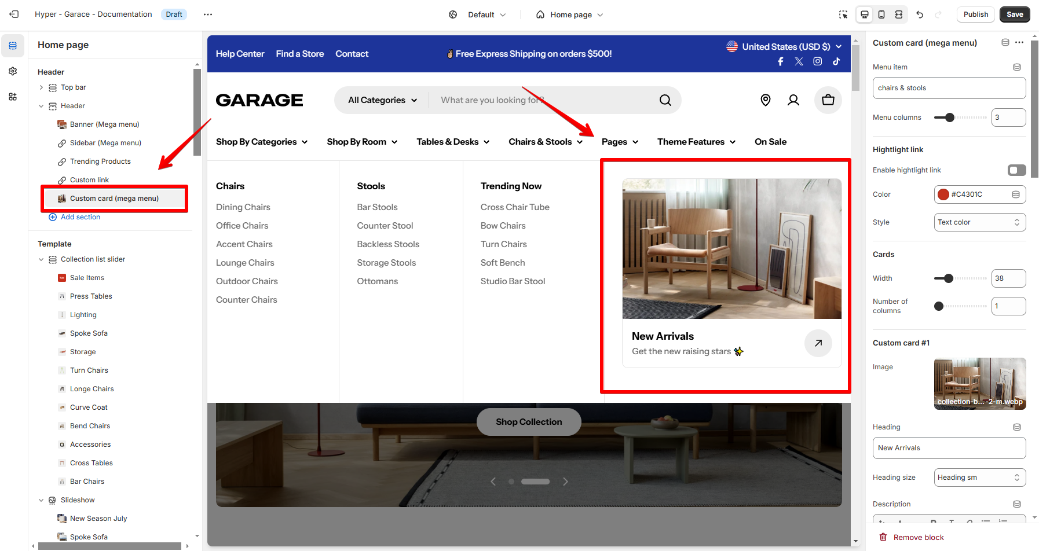The height and width of the screenshot is (551, 1039).
Task: Click the Publish button
Action: 976,14
